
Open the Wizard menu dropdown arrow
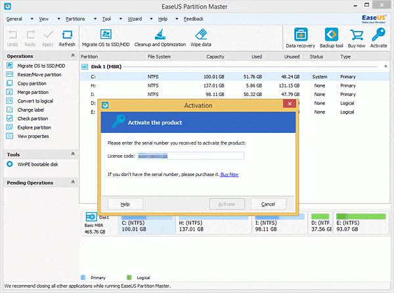(151, 19)
